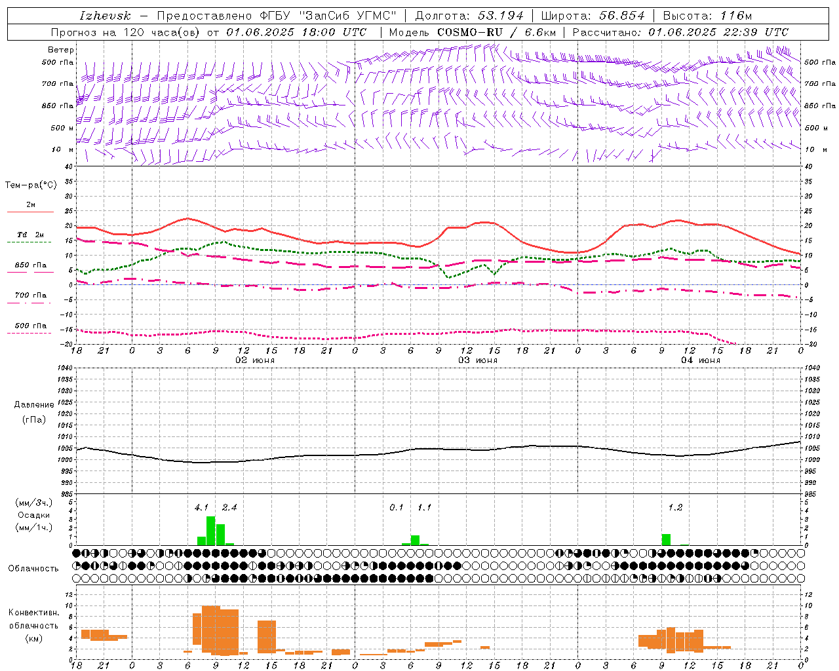Click the (мм/1ч.) precipitation unit label
This screenshot has height=671, width=839.
click(34, 527)
